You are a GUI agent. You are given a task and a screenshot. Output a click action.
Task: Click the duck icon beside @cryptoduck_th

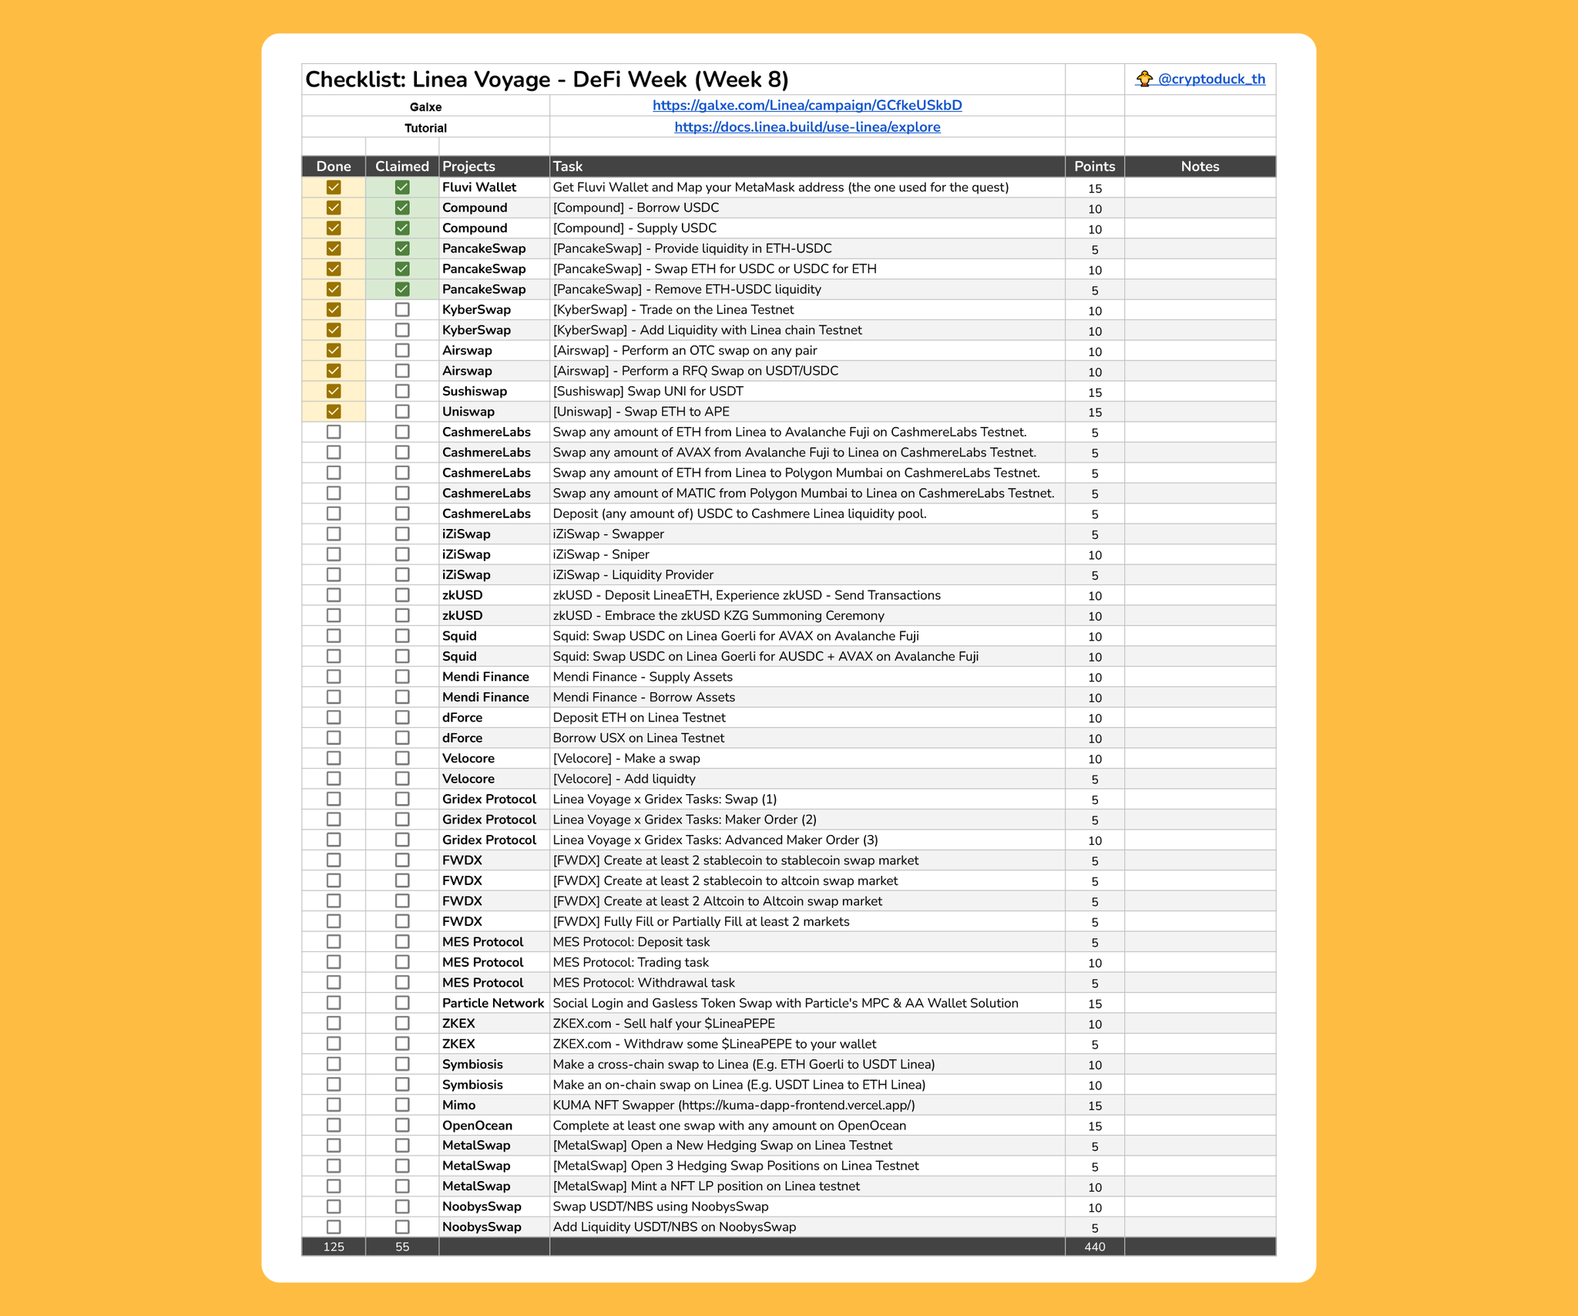pos(1144,79)
